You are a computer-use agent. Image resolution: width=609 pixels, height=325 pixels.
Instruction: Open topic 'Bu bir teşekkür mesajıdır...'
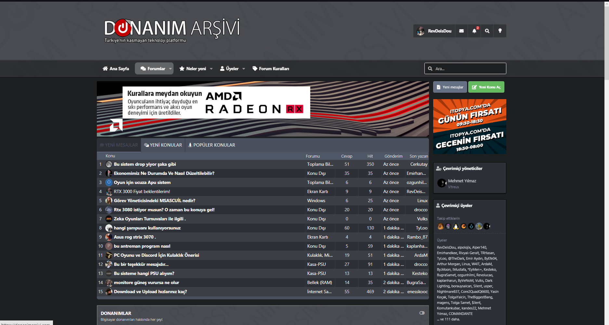(x=141, y=264)
